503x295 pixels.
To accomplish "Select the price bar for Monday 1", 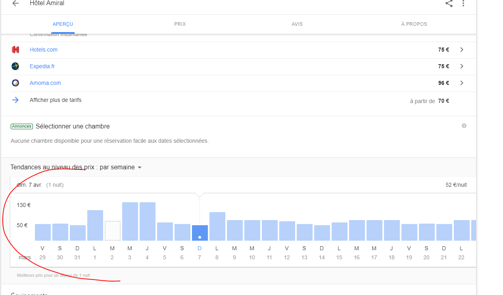I will tap(95, 225).
